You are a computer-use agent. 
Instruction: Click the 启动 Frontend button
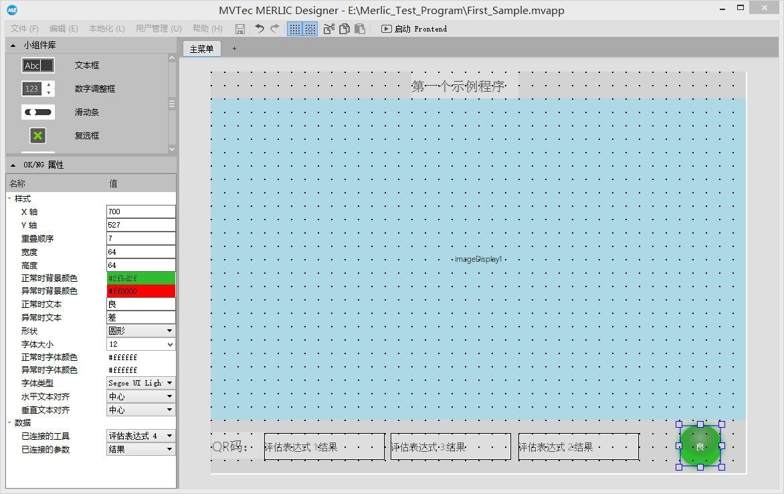(413, 29)
